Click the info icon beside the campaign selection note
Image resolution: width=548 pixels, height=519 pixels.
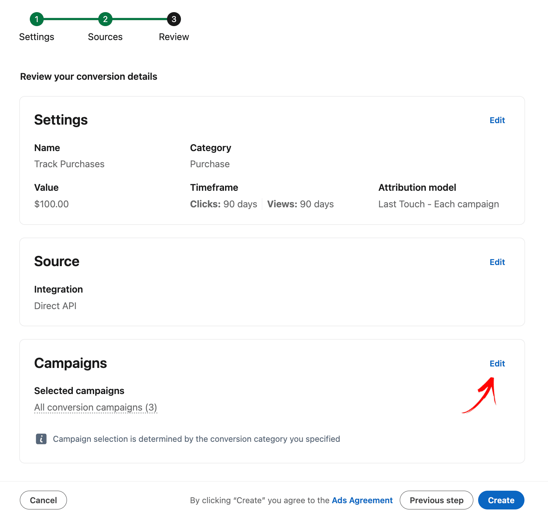pyautogui.click(x=41, y=439)
